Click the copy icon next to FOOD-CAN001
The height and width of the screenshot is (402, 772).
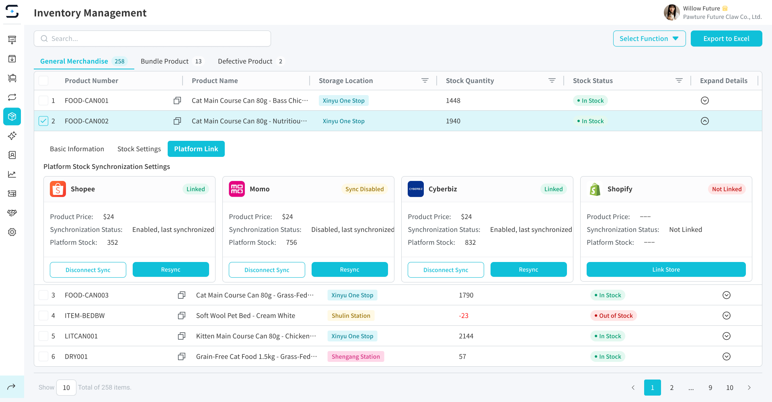tap(177, 101)
